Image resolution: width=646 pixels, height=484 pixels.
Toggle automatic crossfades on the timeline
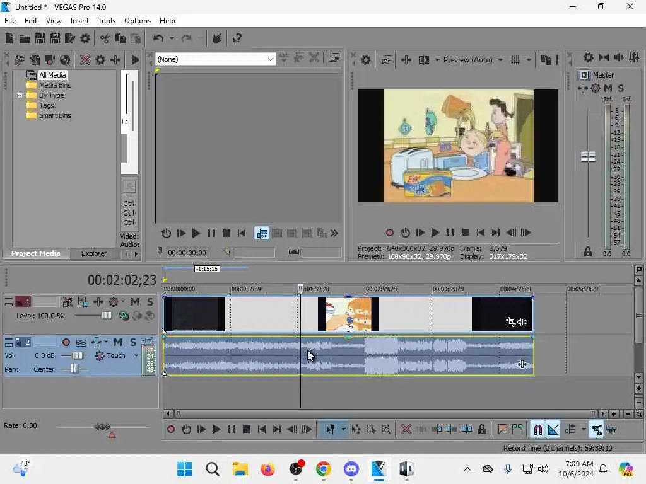pos(553,430)
